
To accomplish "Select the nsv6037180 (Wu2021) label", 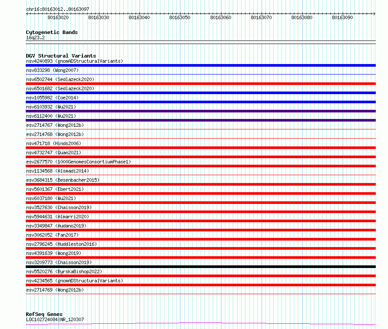I will pyautogui.click(x=51, y=198).
